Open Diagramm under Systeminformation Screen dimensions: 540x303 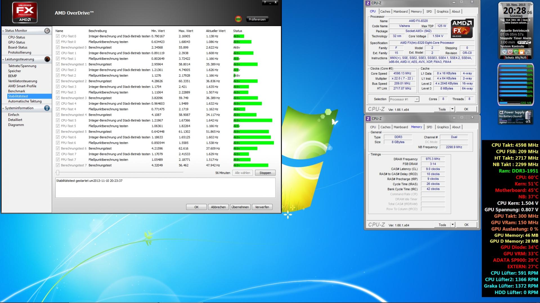pyautogui.click(x=16, y=125)
